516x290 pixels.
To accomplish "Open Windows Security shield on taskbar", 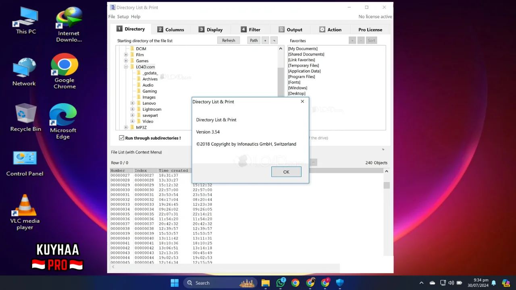I will click(340, 283).
